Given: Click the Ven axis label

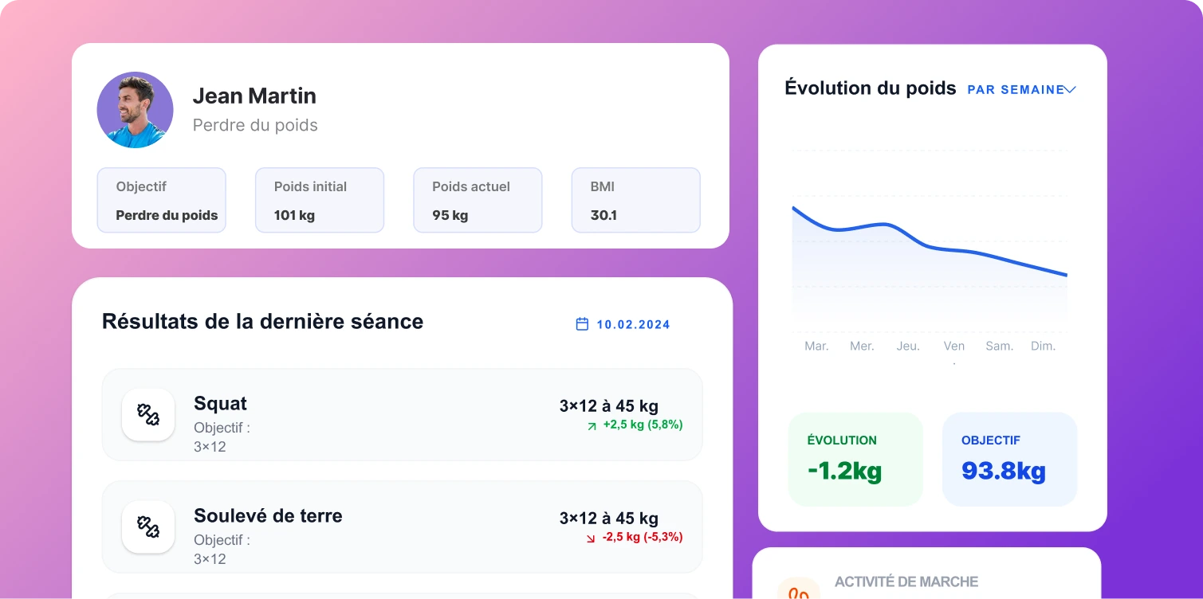Looking at the screenshot, I should pyautogui.click(x=954, y=346).
